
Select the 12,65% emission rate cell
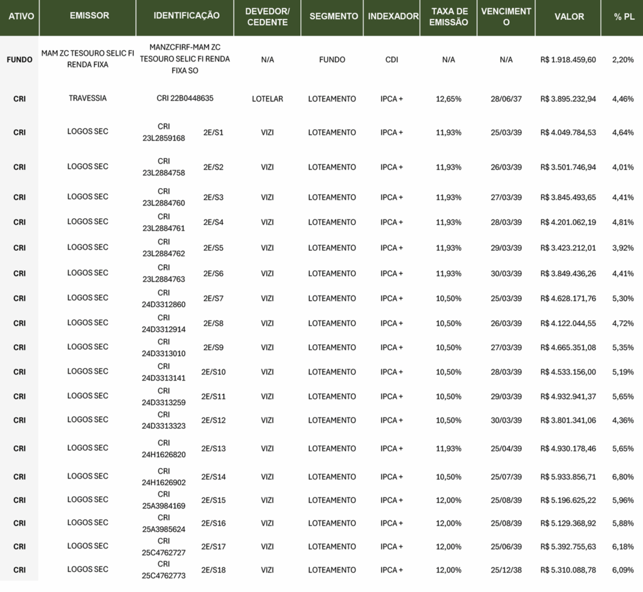click(x=448, y=99)
